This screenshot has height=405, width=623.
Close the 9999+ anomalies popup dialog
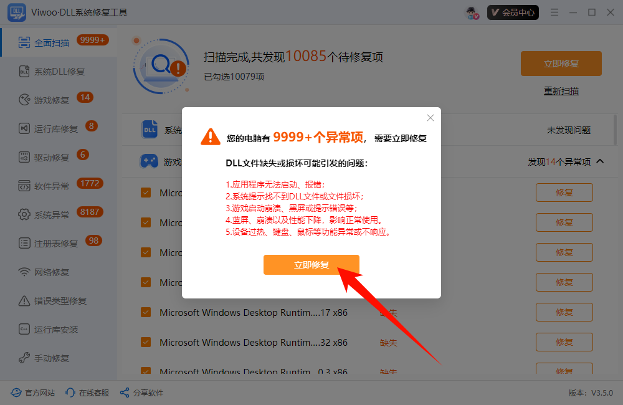[430, 118]
